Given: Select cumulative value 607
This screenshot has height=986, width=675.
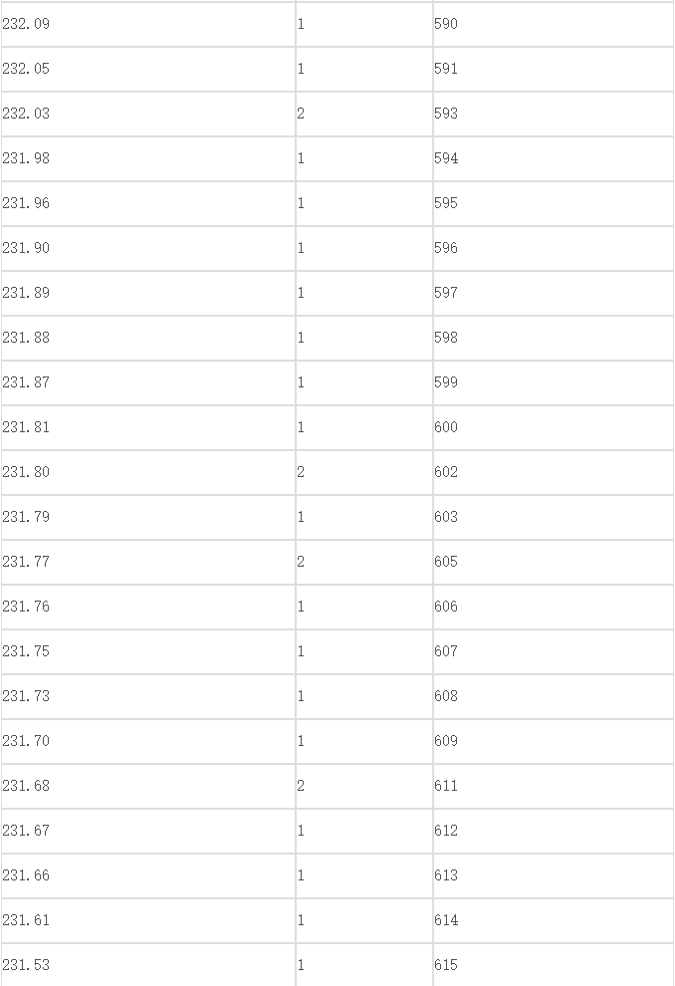Looking at the screenshot, I should point(554,651).
